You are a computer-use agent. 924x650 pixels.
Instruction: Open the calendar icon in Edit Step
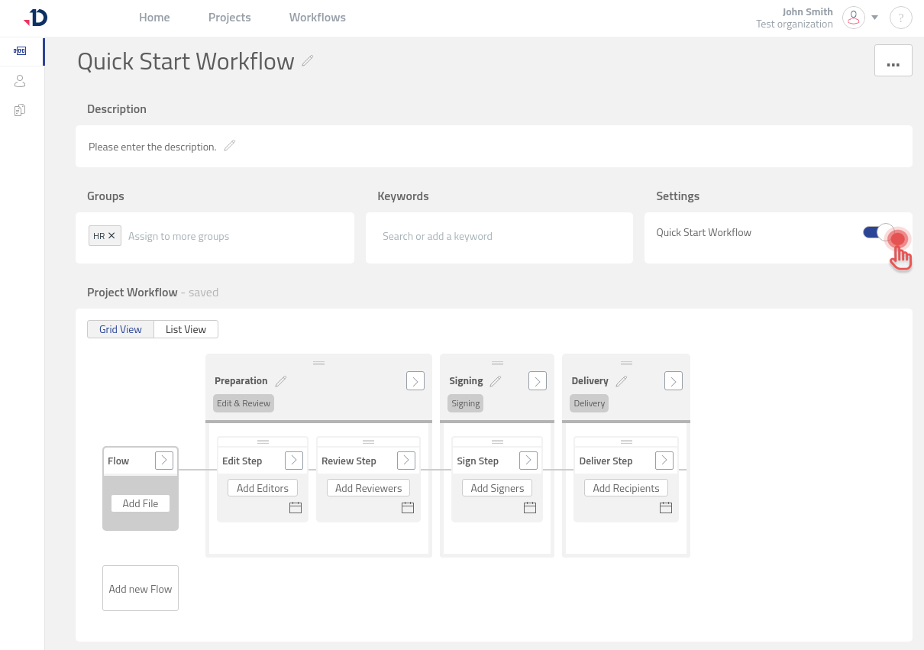click(x=296, y=508)
